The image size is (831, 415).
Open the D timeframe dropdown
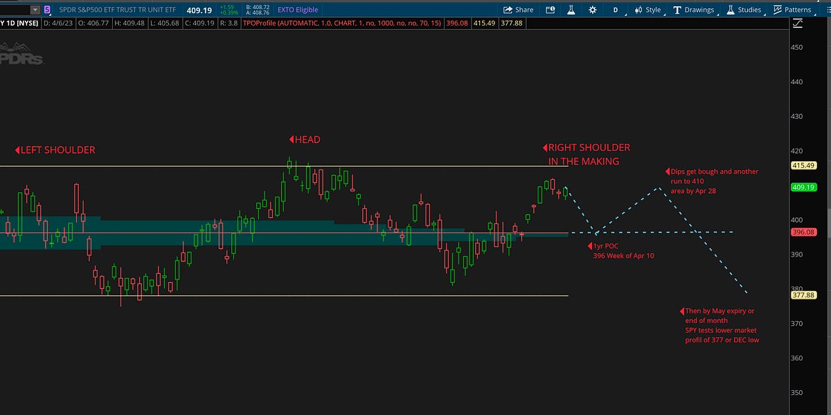pos(615,9)
